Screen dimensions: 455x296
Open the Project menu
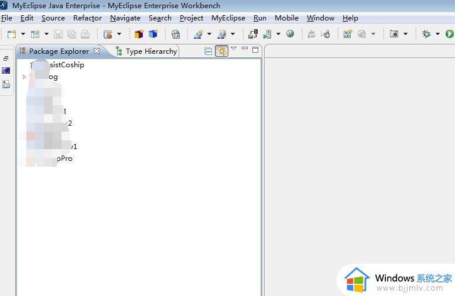191,18
